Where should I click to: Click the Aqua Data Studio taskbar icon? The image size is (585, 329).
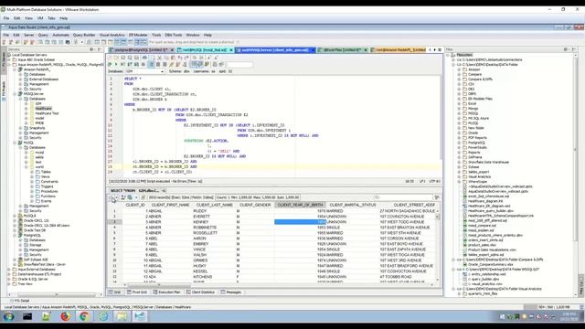pyautogui.click(x=140, y=317)
